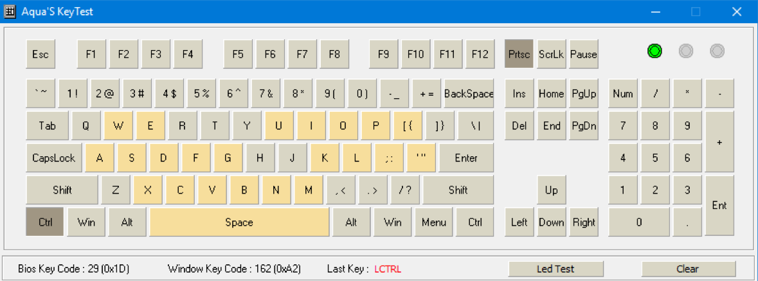Click the CapsLock key
The height and width of the screenshot is (281, 758).
(x=53, y=158)
